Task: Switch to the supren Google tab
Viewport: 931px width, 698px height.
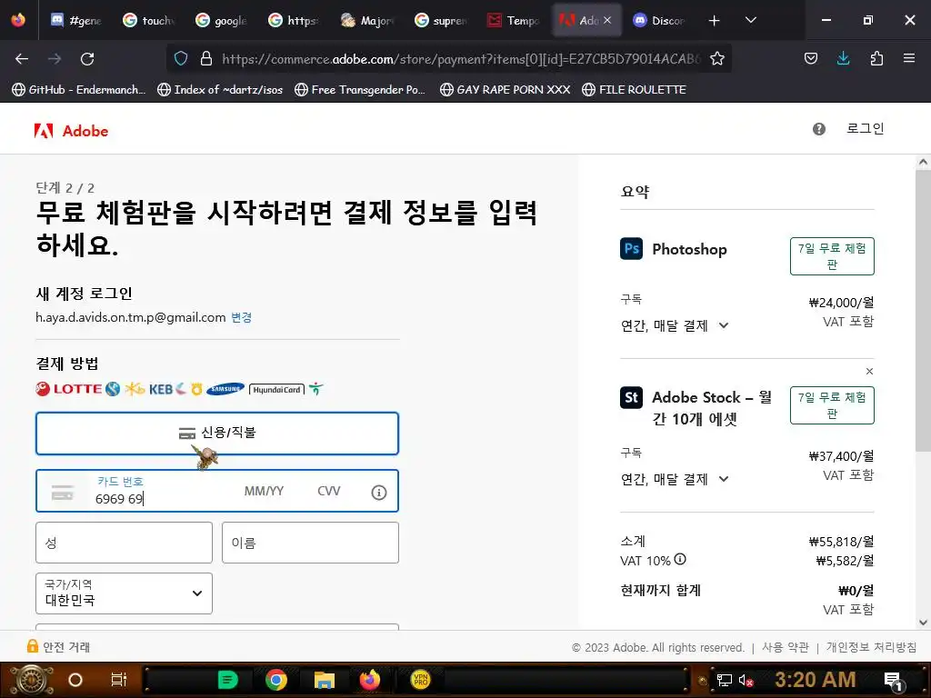Action: coord(440,21)
